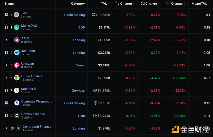The width and height of the screenshot is (213, 137).
Task: Expand the Uniswap row chevron
Action: 6,65
